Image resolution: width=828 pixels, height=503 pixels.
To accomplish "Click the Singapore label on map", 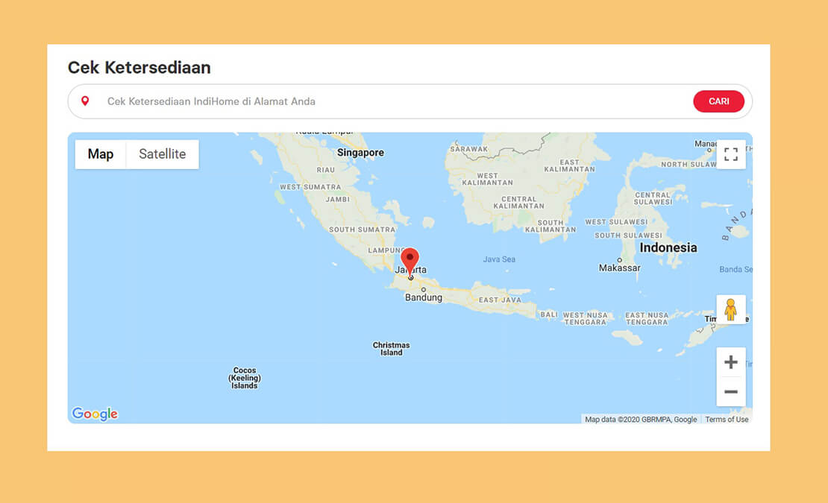I will [x=361, y=152].
